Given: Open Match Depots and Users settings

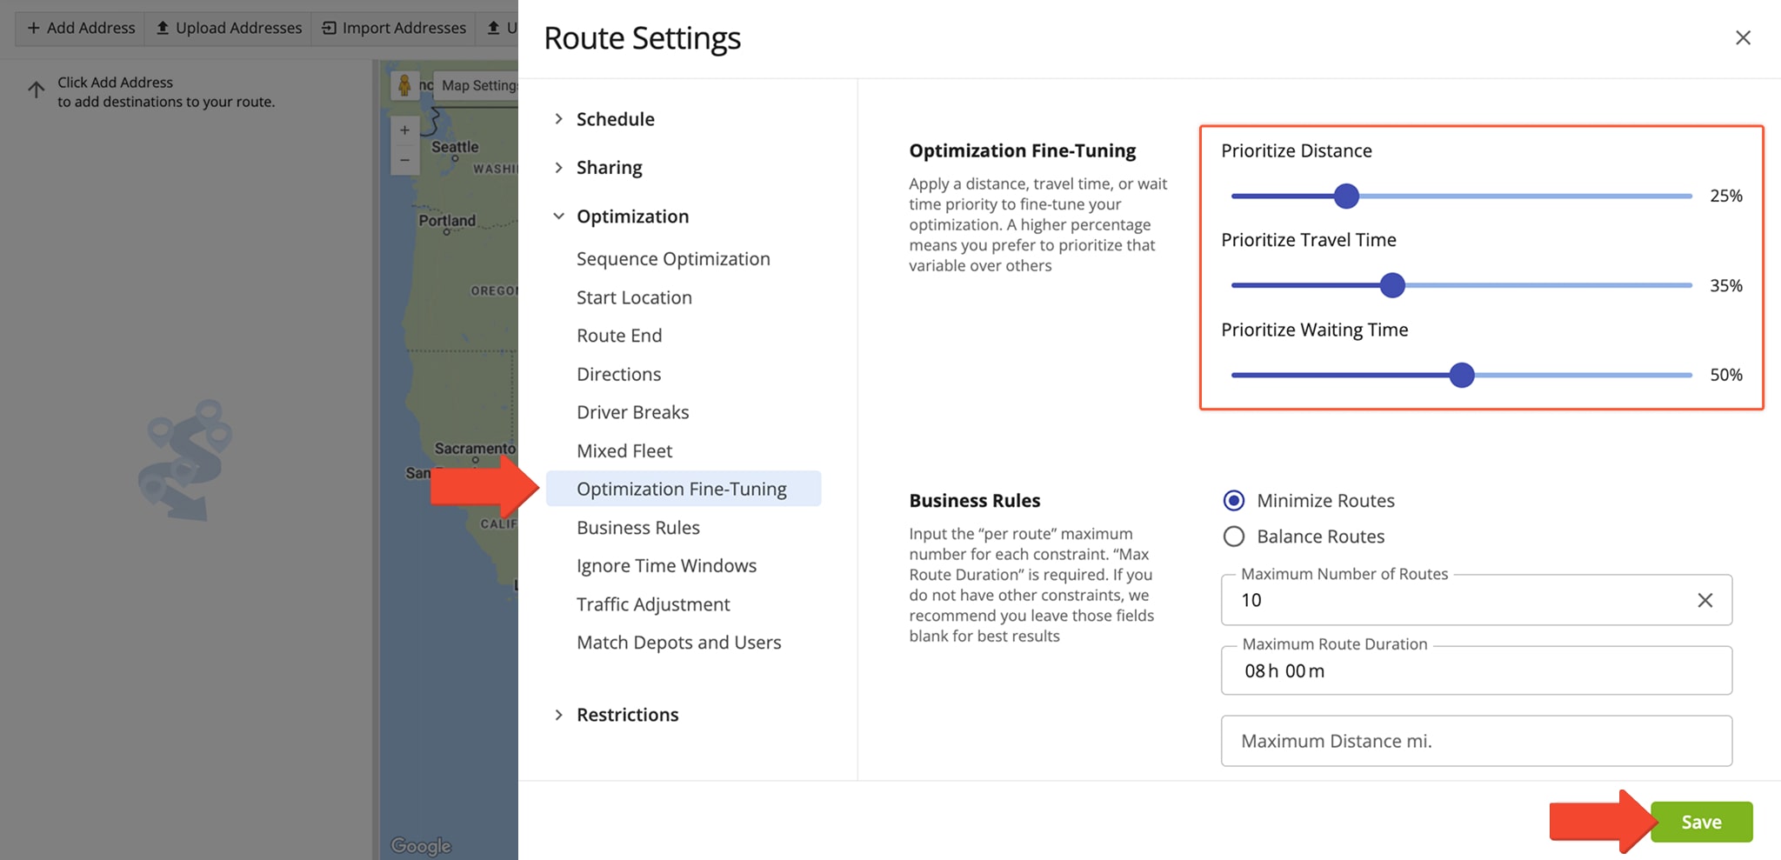Looking at the screenshot, I should pos(678,643).
